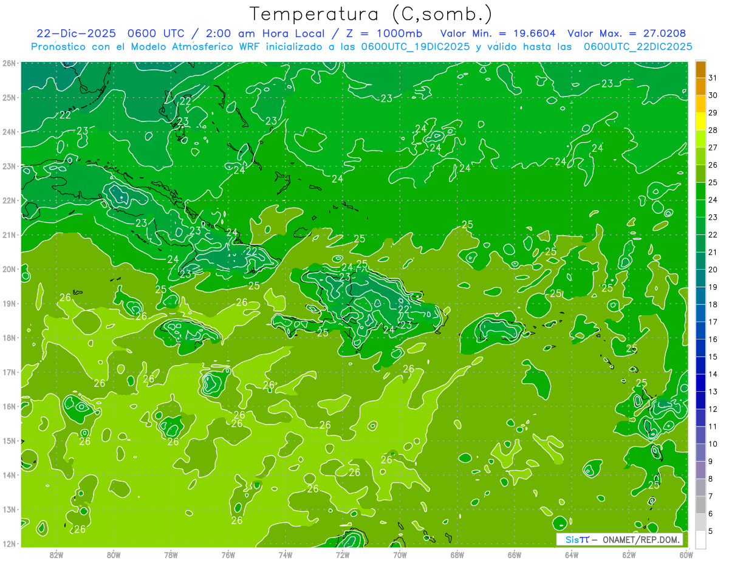Click the "27" label on the color scale
The image size is (729, 563).
click(713, 148)
